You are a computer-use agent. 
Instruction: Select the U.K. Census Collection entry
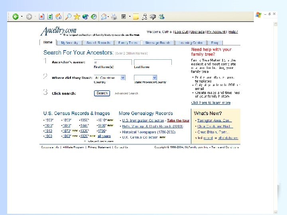(140, 137)
